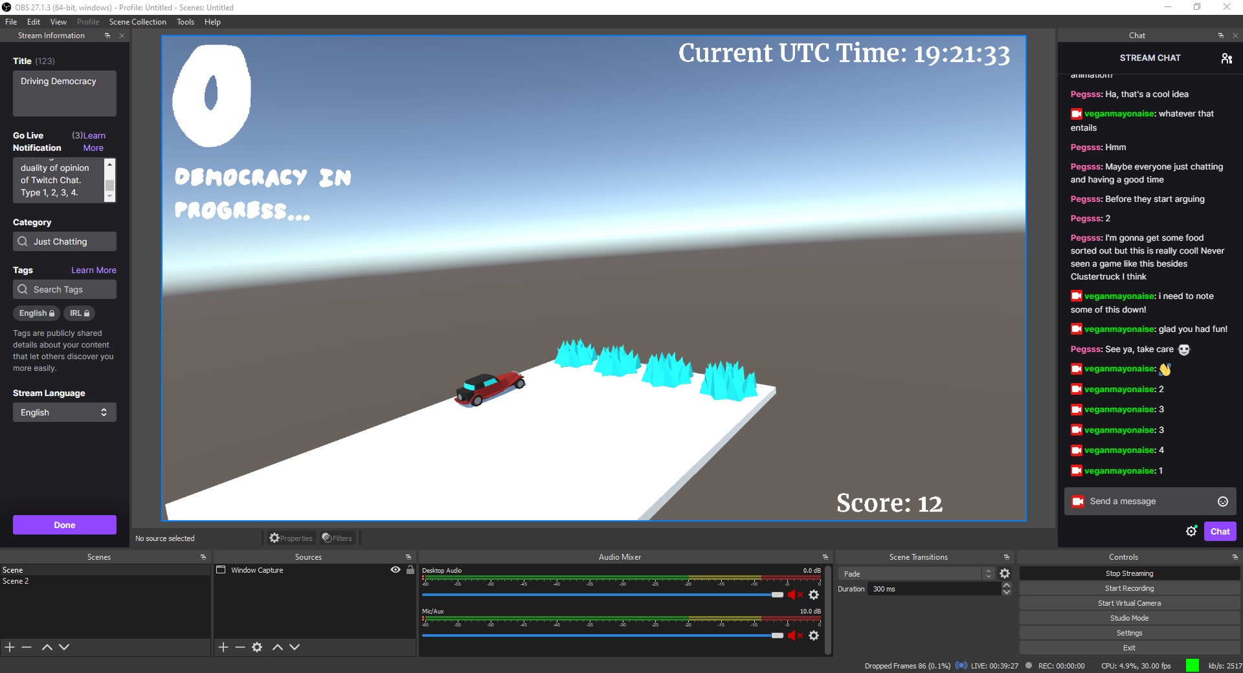Add a new scene with plus icon
Screen dimensions: 1243x673
(10, 647)
